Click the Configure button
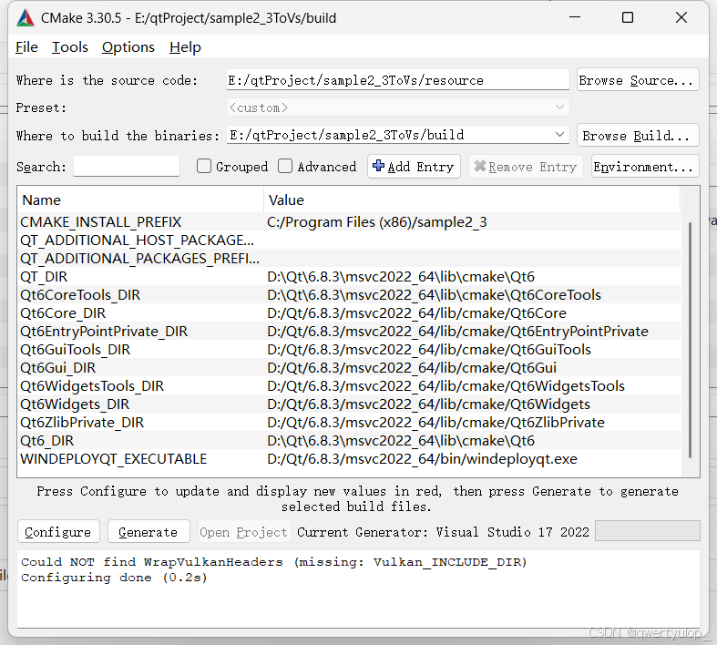 pyautogui.click(x=58, y=532)
